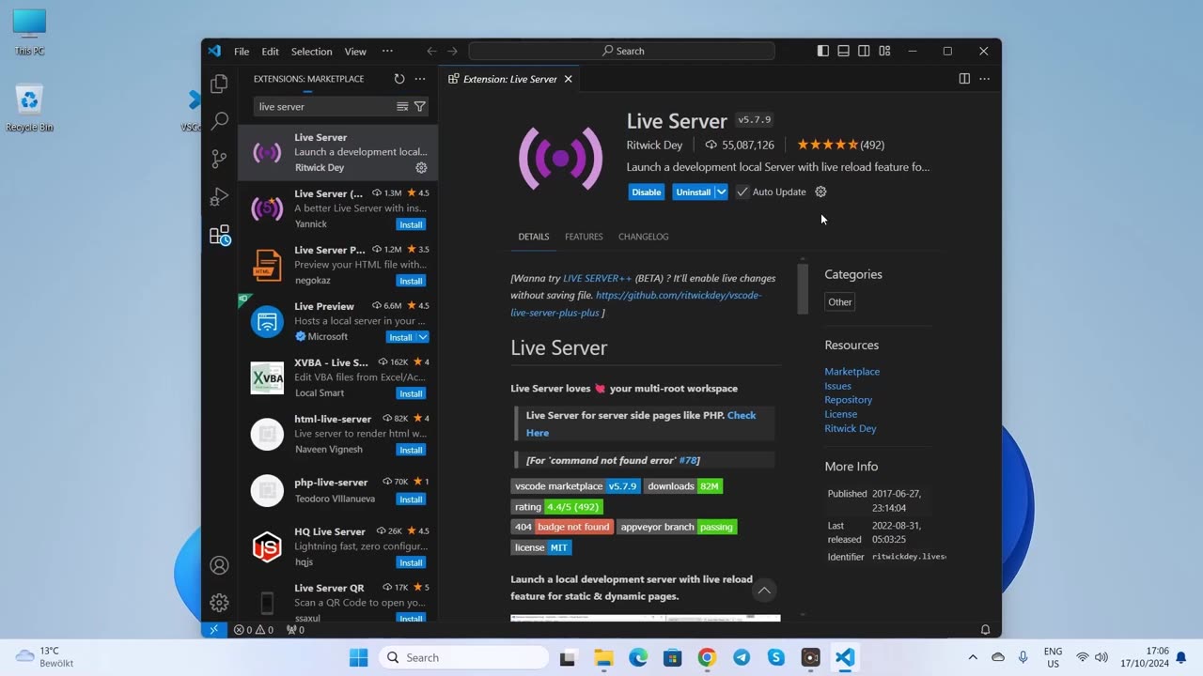The height and width of the screenshot is (676, 1203).
Task: Open the Edit menu
Action: click(x=271, y=51)
